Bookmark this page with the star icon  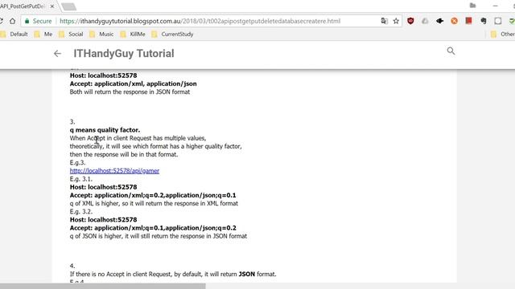(x=396, y=21)
